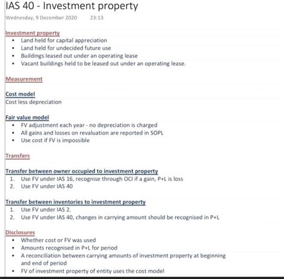Image resolution: width=284 pixels, height=279 pixels.
Task: Click the Disclosures heading
Action: pyautogui.click(x=20, y=232)
